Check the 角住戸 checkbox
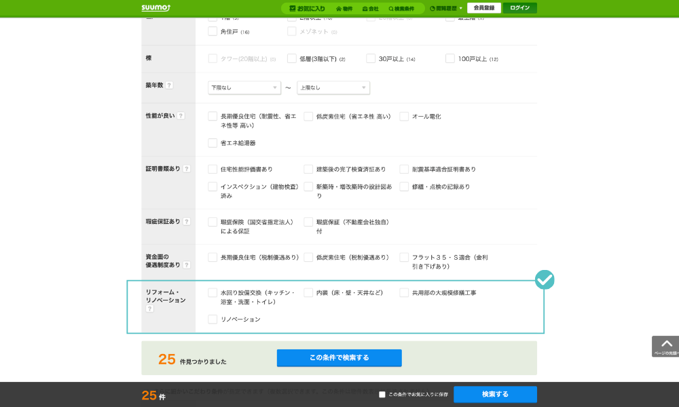The image size is (679, 407). click(213, 31)
